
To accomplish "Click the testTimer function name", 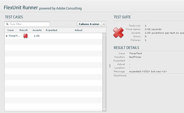I will point(135,57).
